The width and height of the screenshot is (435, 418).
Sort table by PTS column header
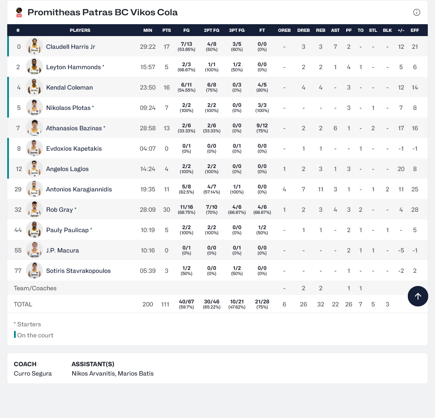click(x=167, y=30)
